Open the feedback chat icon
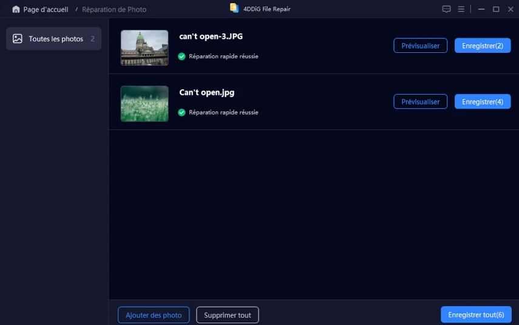519x325 pixels. 446,9
